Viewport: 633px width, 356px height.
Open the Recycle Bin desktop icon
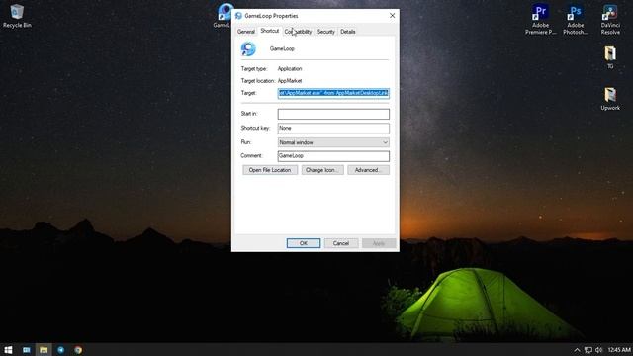[17, 16]
